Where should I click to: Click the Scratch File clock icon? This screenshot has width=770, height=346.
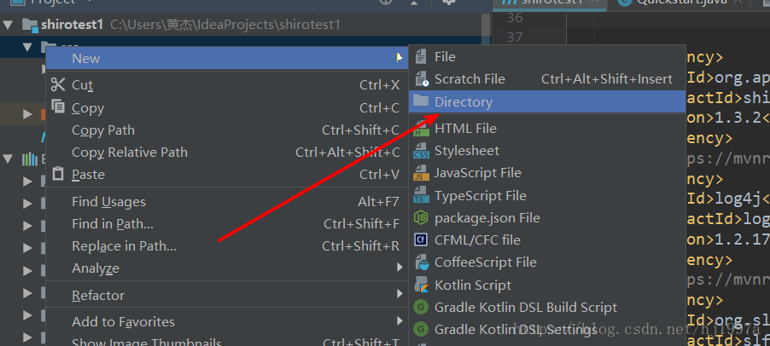pos(422,79)
